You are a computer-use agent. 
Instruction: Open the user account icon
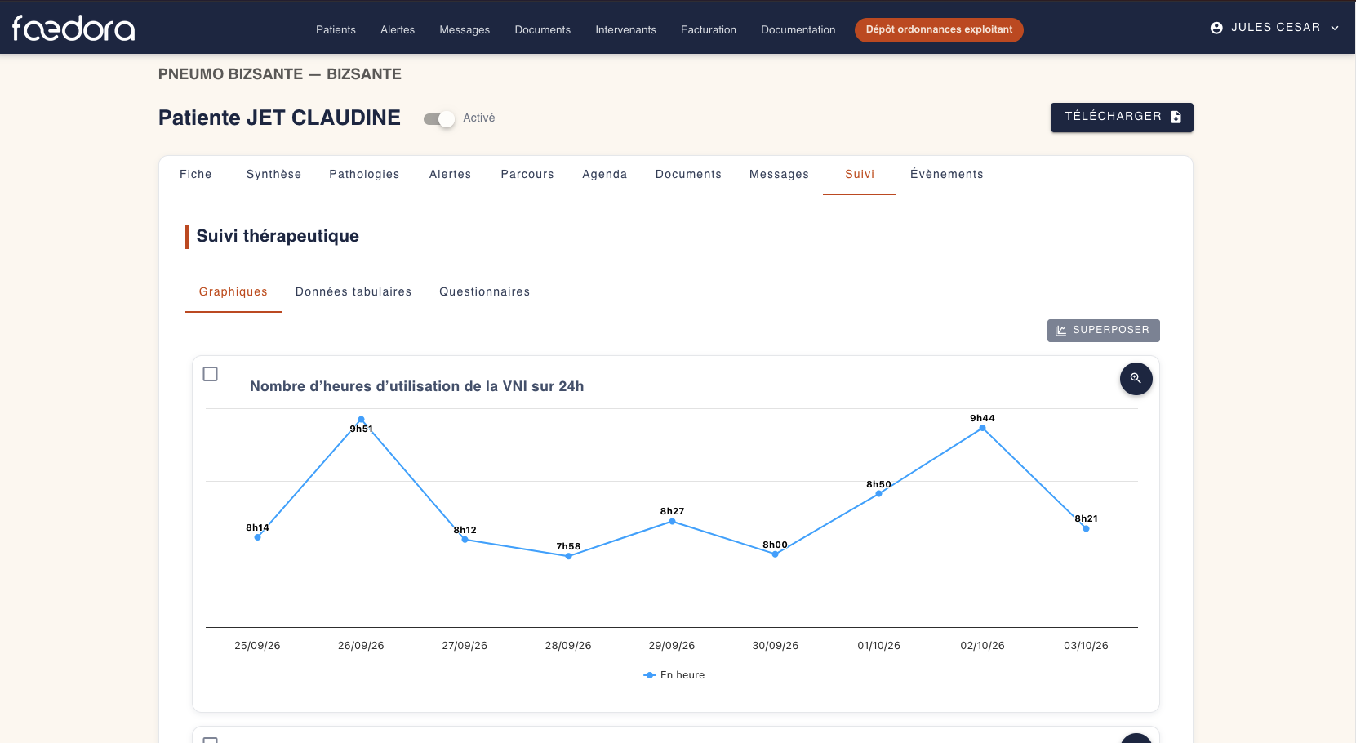(1216, 28)
